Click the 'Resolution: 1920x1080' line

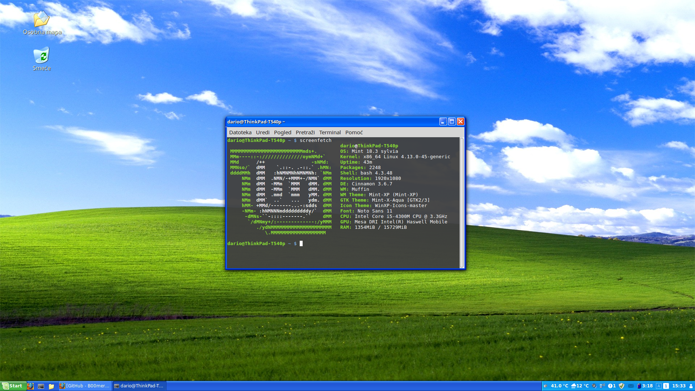tap(370, 178)
